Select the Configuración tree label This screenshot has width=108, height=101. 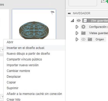pos(99,27)
